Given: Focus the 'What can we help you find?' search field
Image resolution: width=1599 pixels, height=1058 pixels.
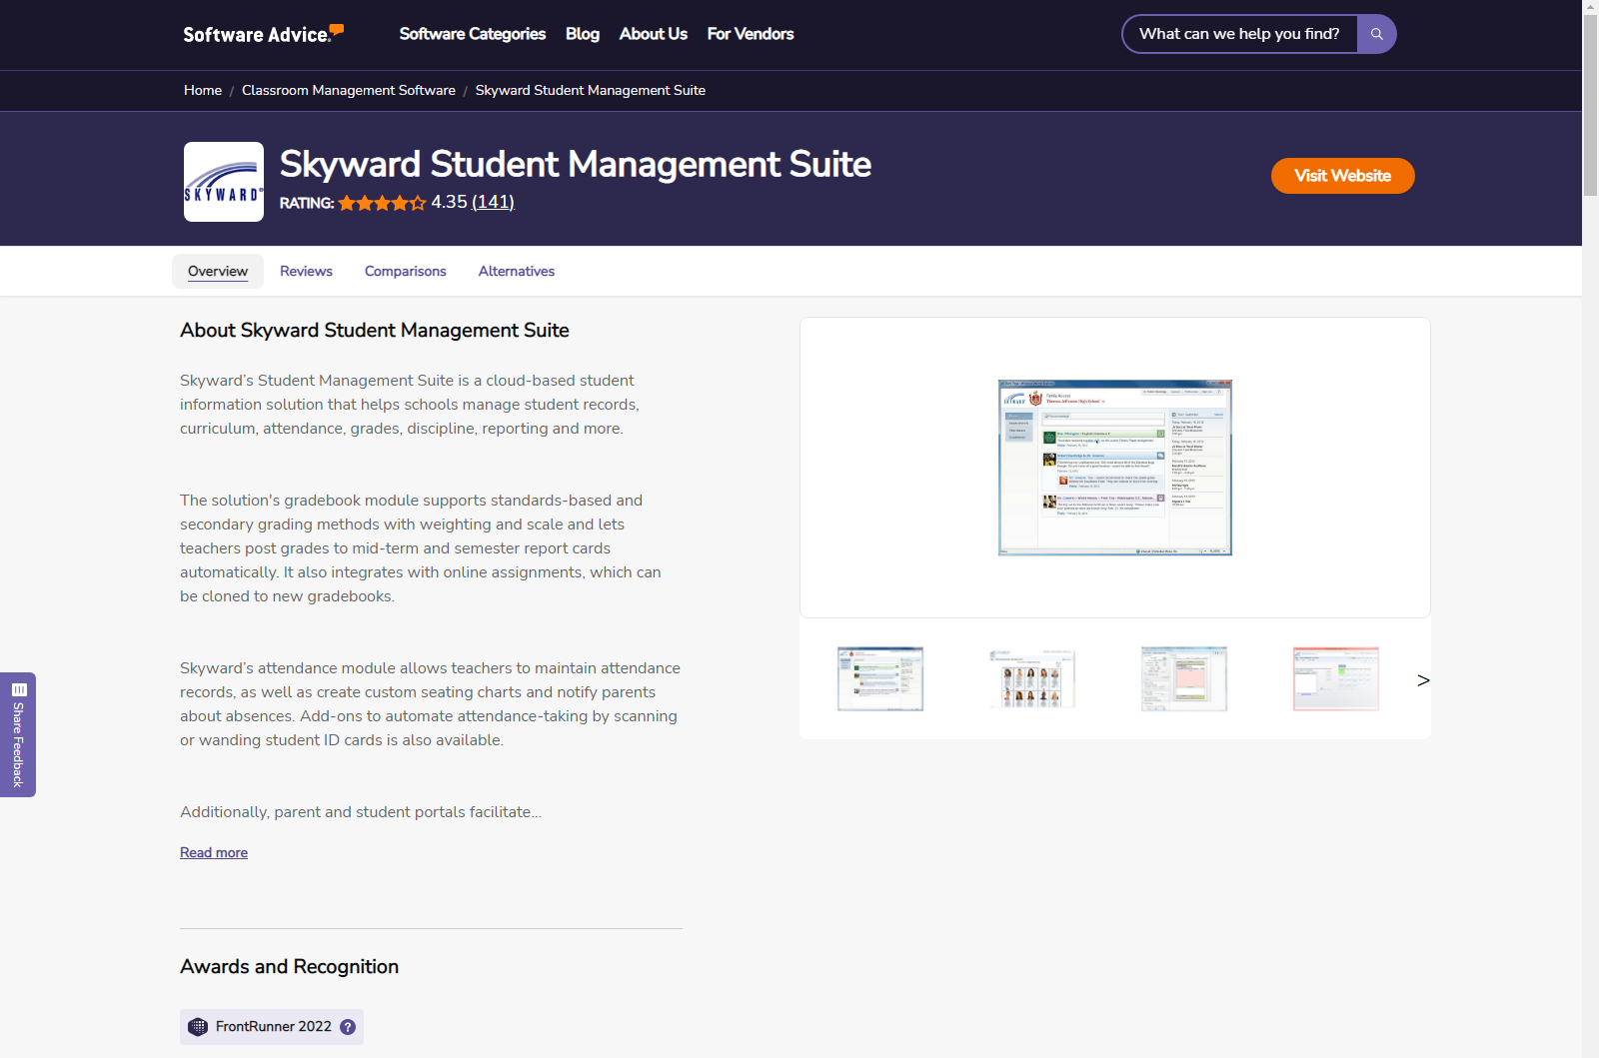Looking at the screenshot, I should coord(1239,34).
